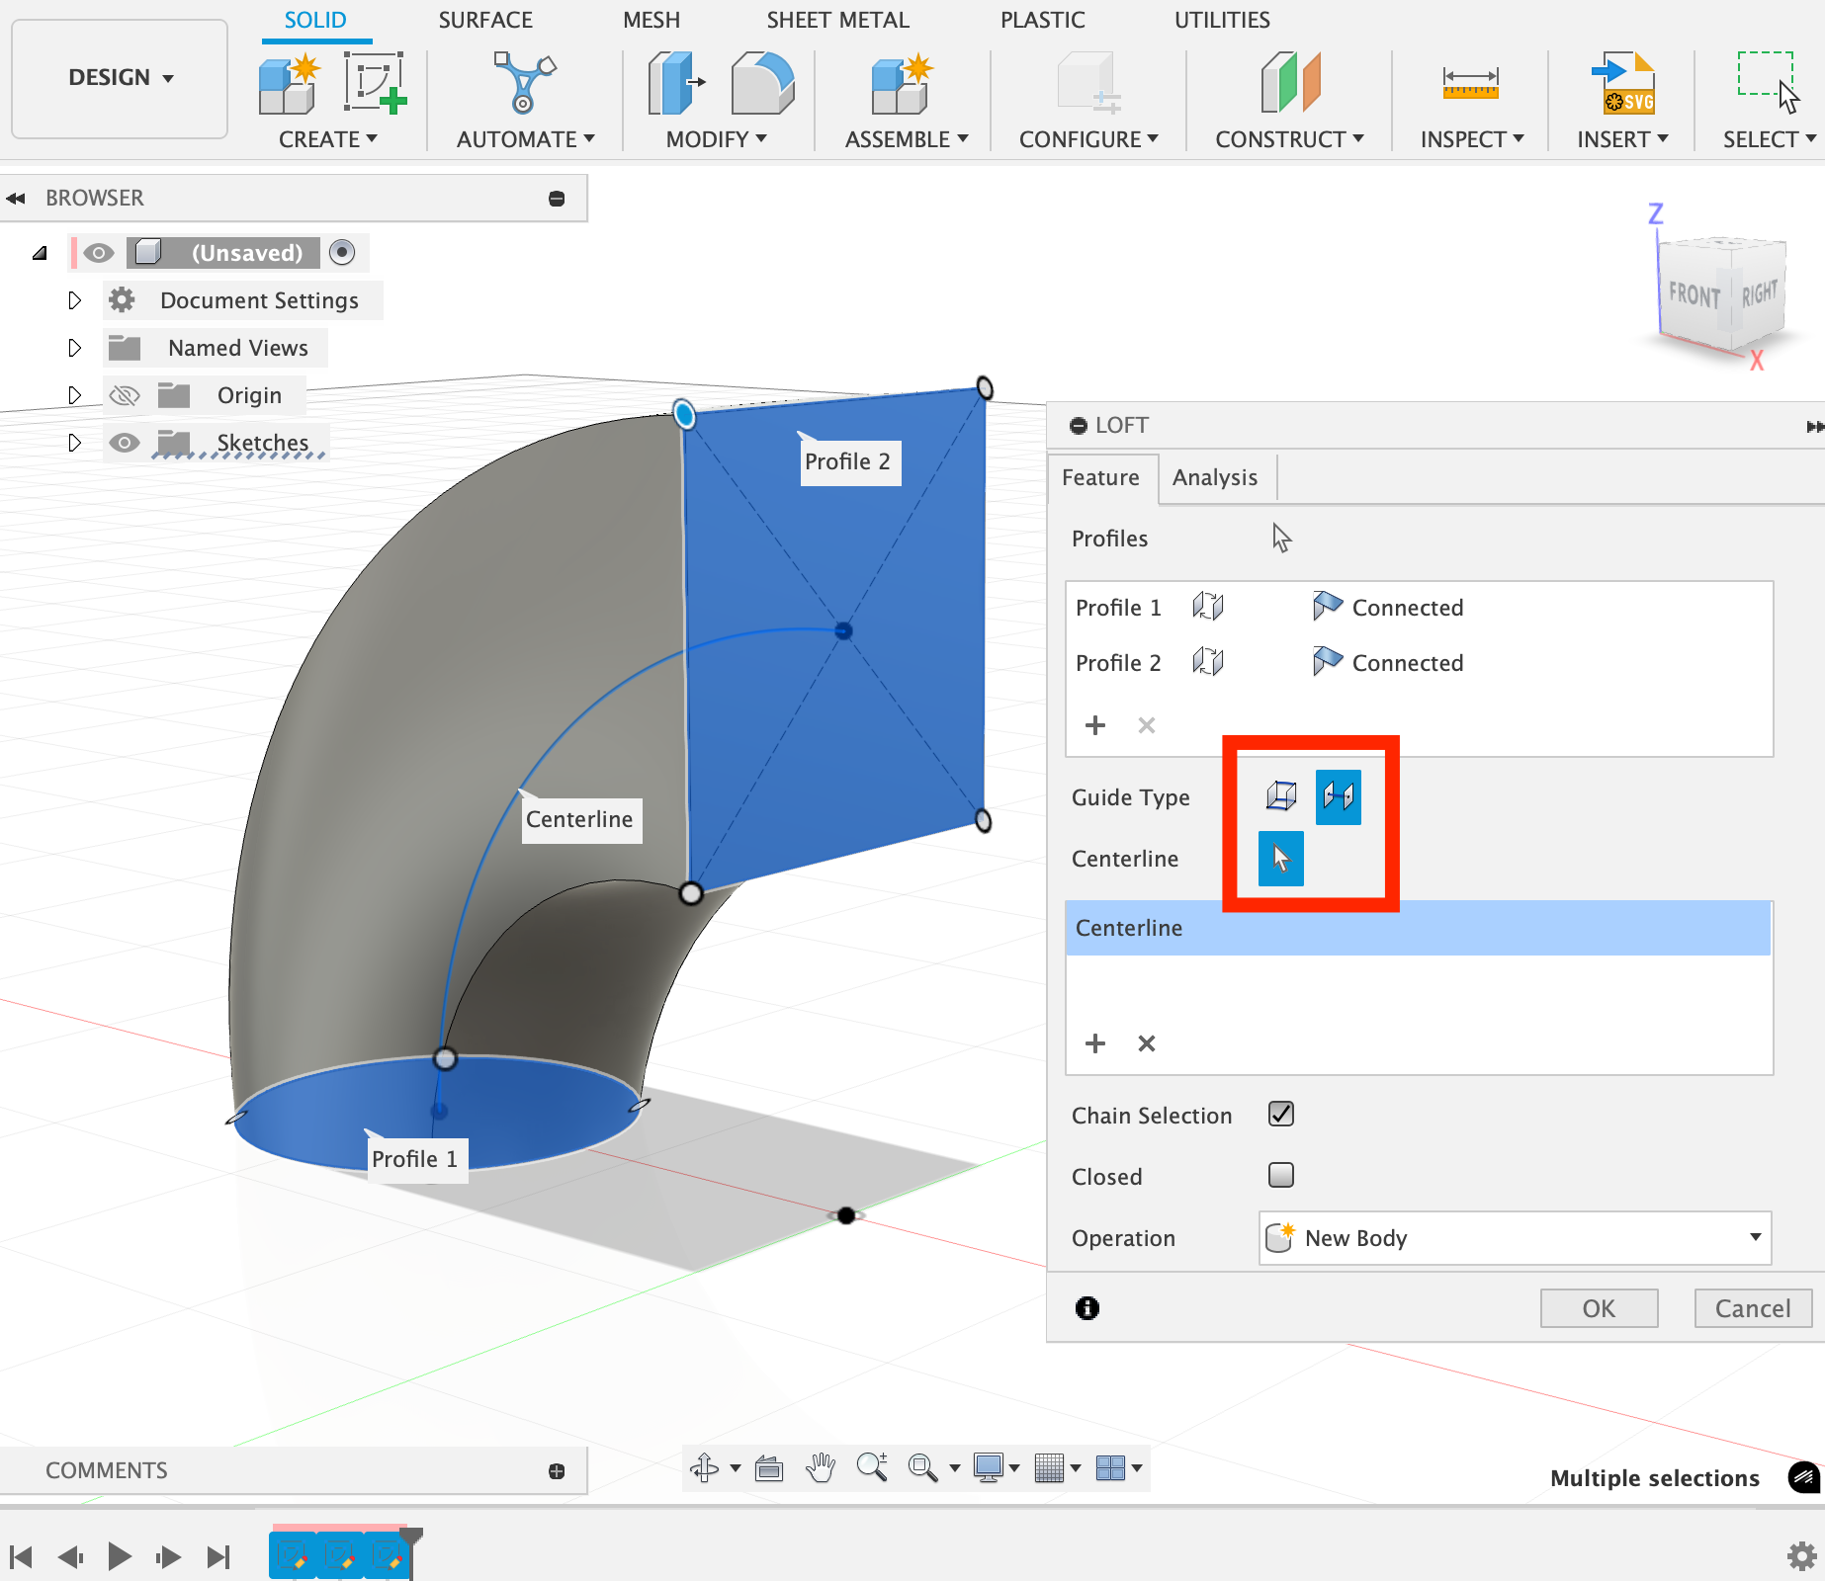Open the Operation New Body dropdown
This screenshot has width=1825, height=1581.
[x=1514, y=1238]
